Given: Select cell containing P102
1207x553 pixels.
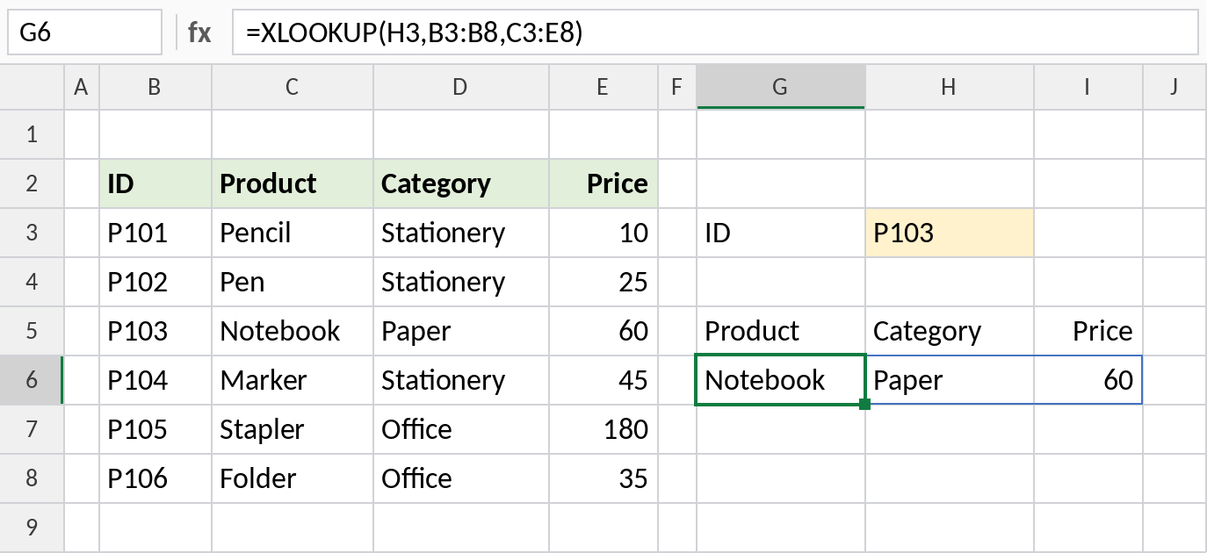Looking at the screenshot, I should coord(155,282).
